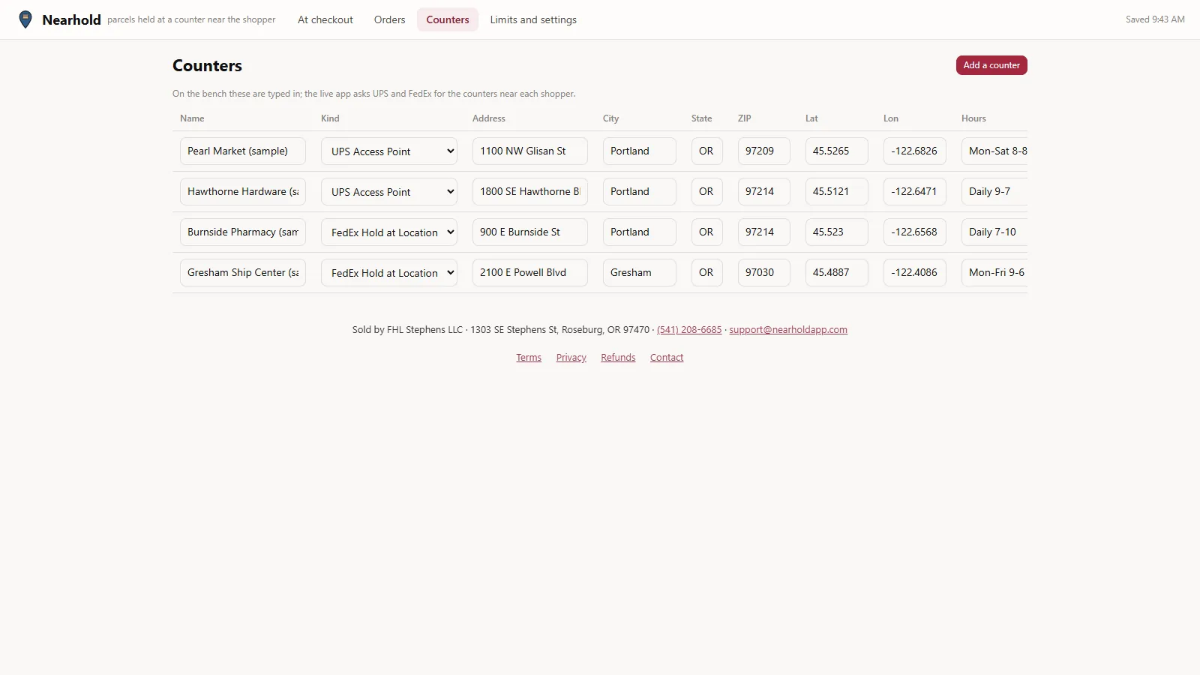Call the (541) 208-6685 phone link

tap(689, 330)
